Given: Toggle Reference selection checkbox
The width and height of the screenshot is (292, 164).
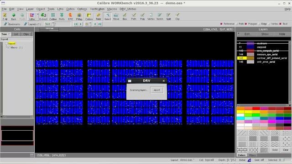Looking at the screenshot, I should 221,24.
